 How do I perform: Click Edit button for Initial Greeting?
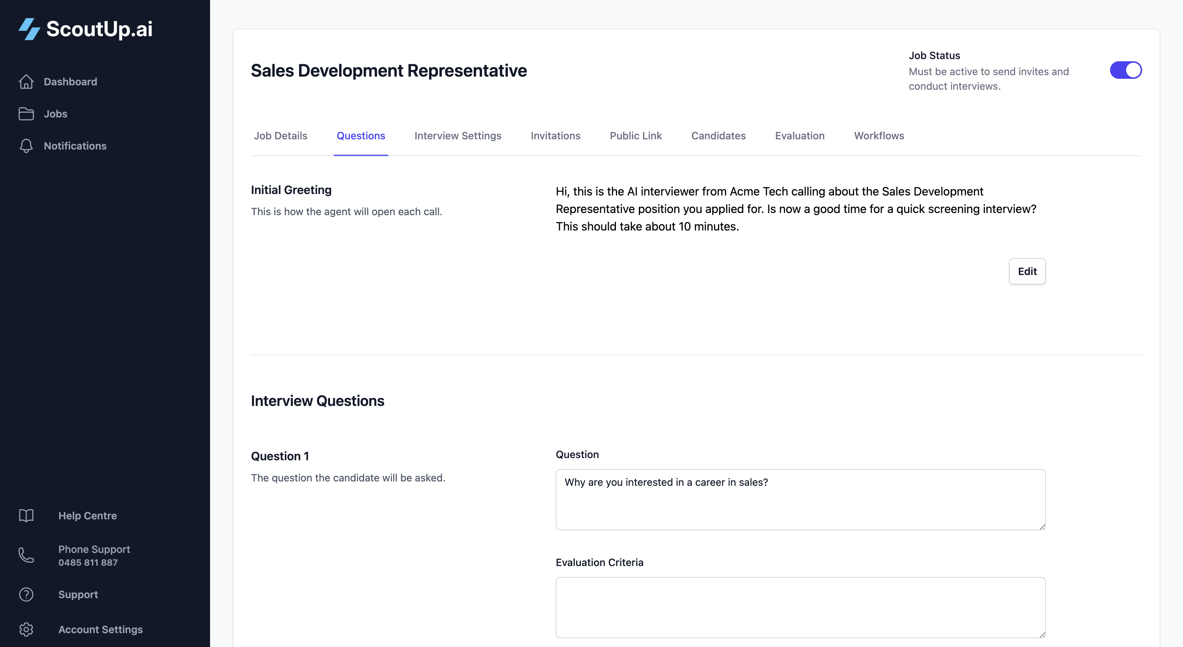[x=1027, y=271]
